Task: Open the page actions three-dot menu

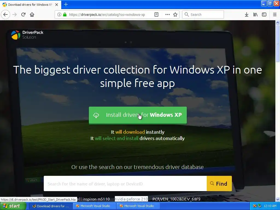Action: [x=168, y=14]
